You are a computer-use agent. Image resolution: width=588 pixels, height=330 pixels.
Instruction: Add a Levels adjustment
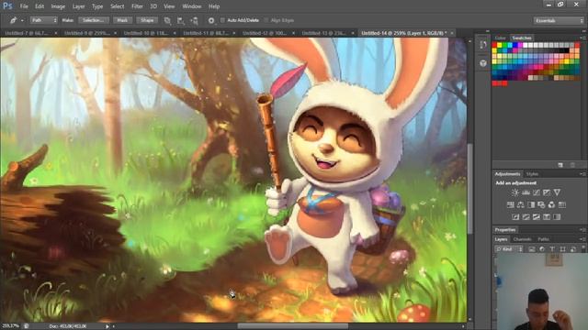tap(526, 192)
